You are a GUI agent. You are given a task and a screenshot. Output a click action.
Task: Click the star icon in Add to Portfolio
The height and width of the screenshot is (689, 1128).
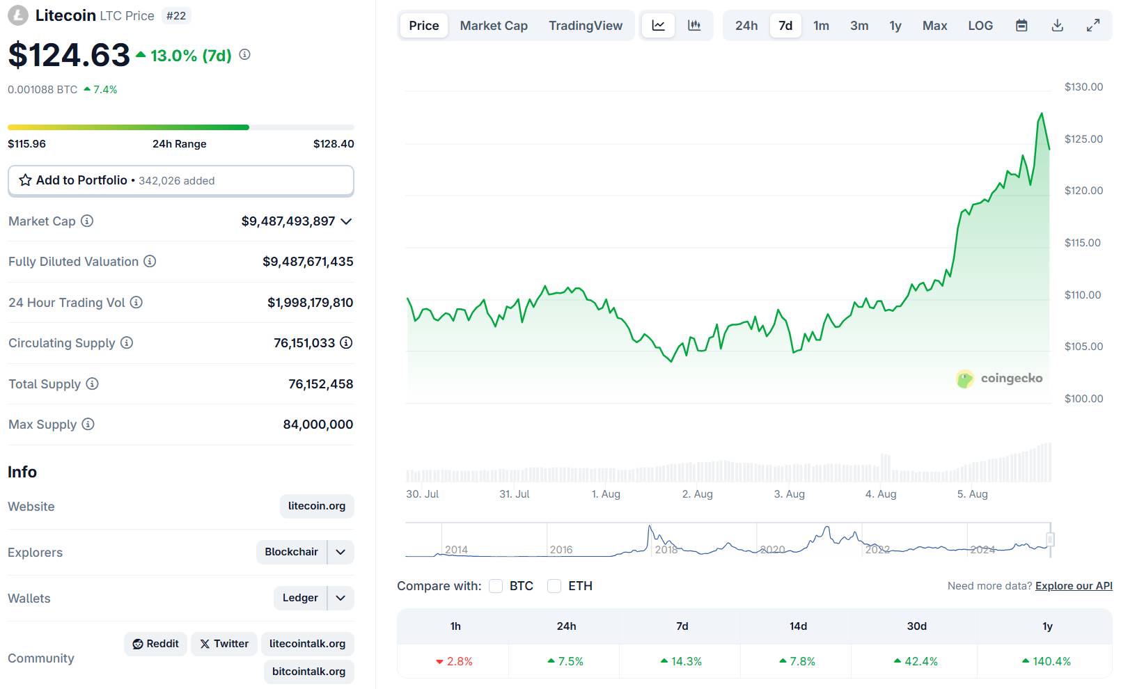click(x=25, y=180)
